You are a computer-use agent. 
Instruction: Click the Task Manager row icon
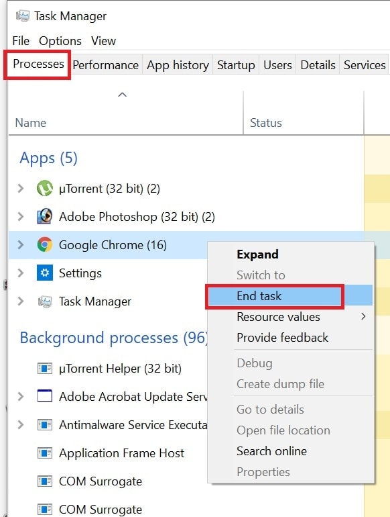45,301
